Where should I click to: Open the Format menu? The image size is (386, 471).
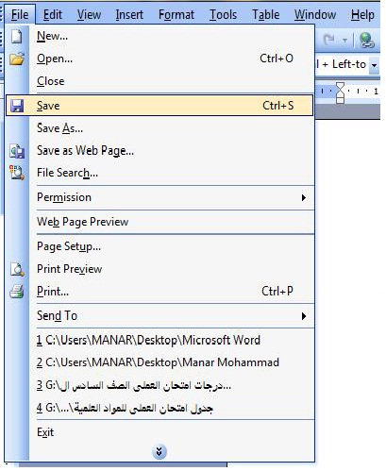pyautogui.click(x=176, y=14)
